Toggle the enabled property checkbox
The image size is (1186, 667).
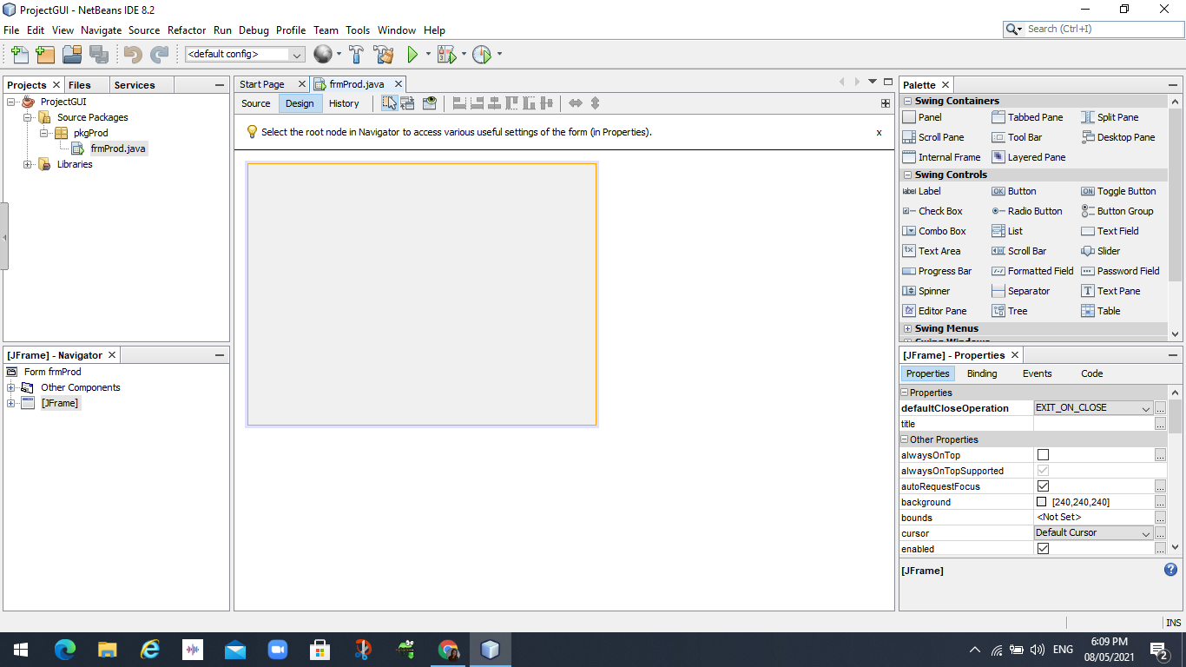point(1043,549)
